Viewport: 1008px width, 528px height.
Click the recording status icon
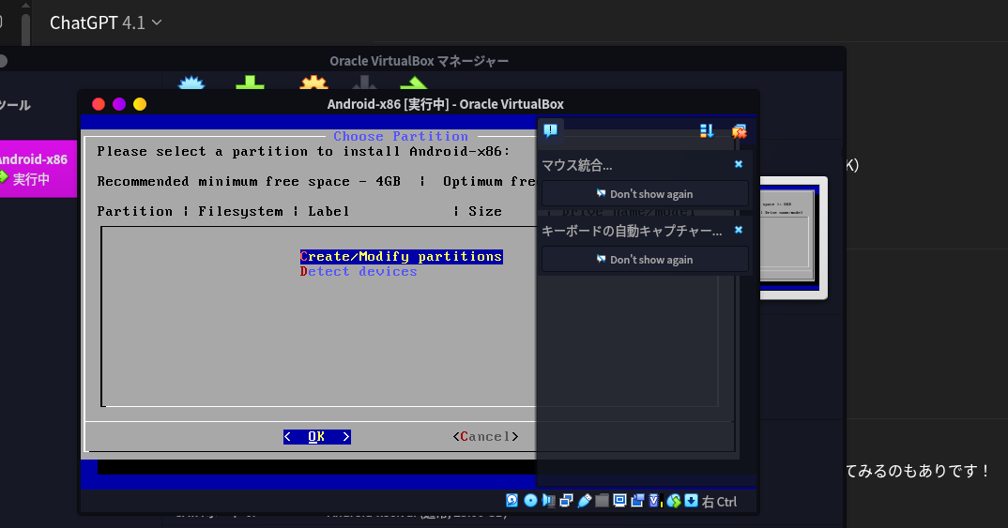pyautogui.click(x=637, y=501)
